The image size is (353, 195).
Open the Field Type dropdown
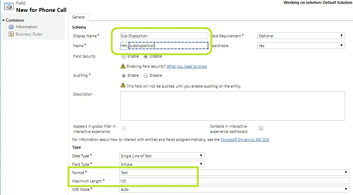[x=162, y=164]
